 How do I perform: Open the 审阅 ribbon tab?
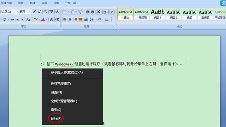pos(44,3)
